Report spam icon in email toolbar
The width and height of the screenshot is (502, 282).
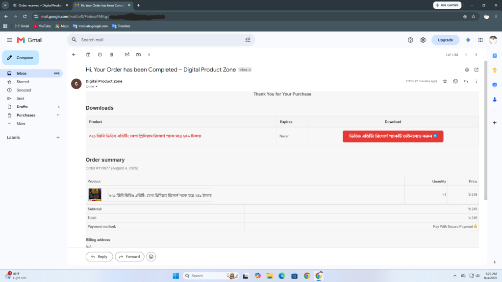(x=100, y=55)
